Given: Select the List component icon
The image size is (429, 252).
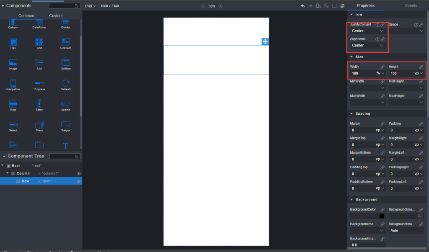Looking at the screenshot, I should pyautogui.click(x=39, y=63).
